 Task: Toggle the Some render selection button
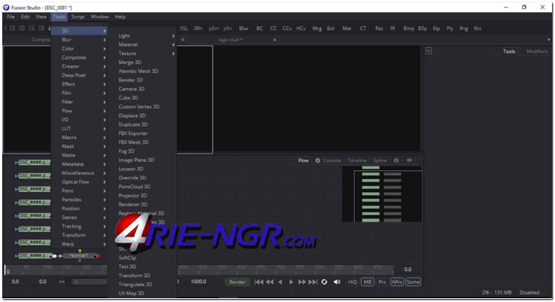[x=413, y=282]
